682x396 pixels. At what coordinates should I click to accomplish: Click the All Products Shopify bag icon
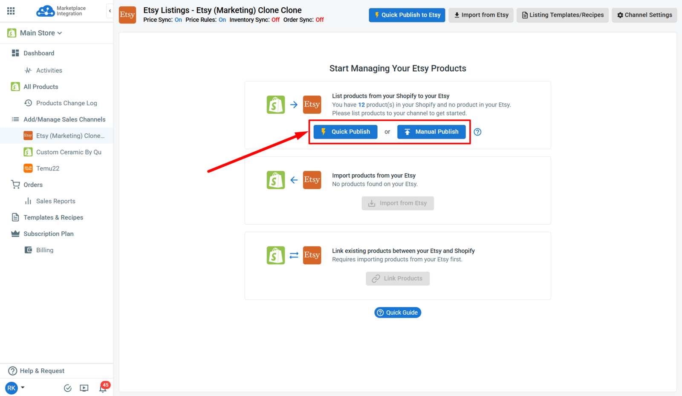click(x=15, y=87)
